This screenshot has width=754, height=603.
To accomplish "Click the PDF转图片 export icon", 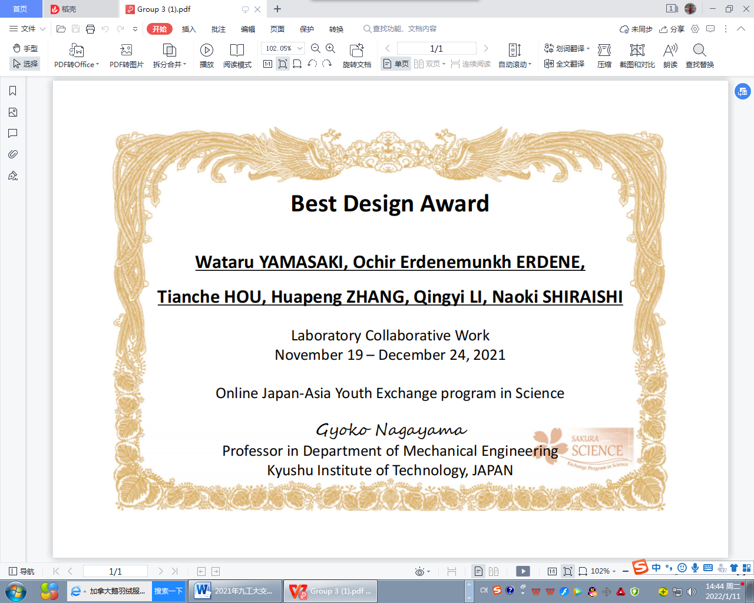I will [x=126, y=51].
